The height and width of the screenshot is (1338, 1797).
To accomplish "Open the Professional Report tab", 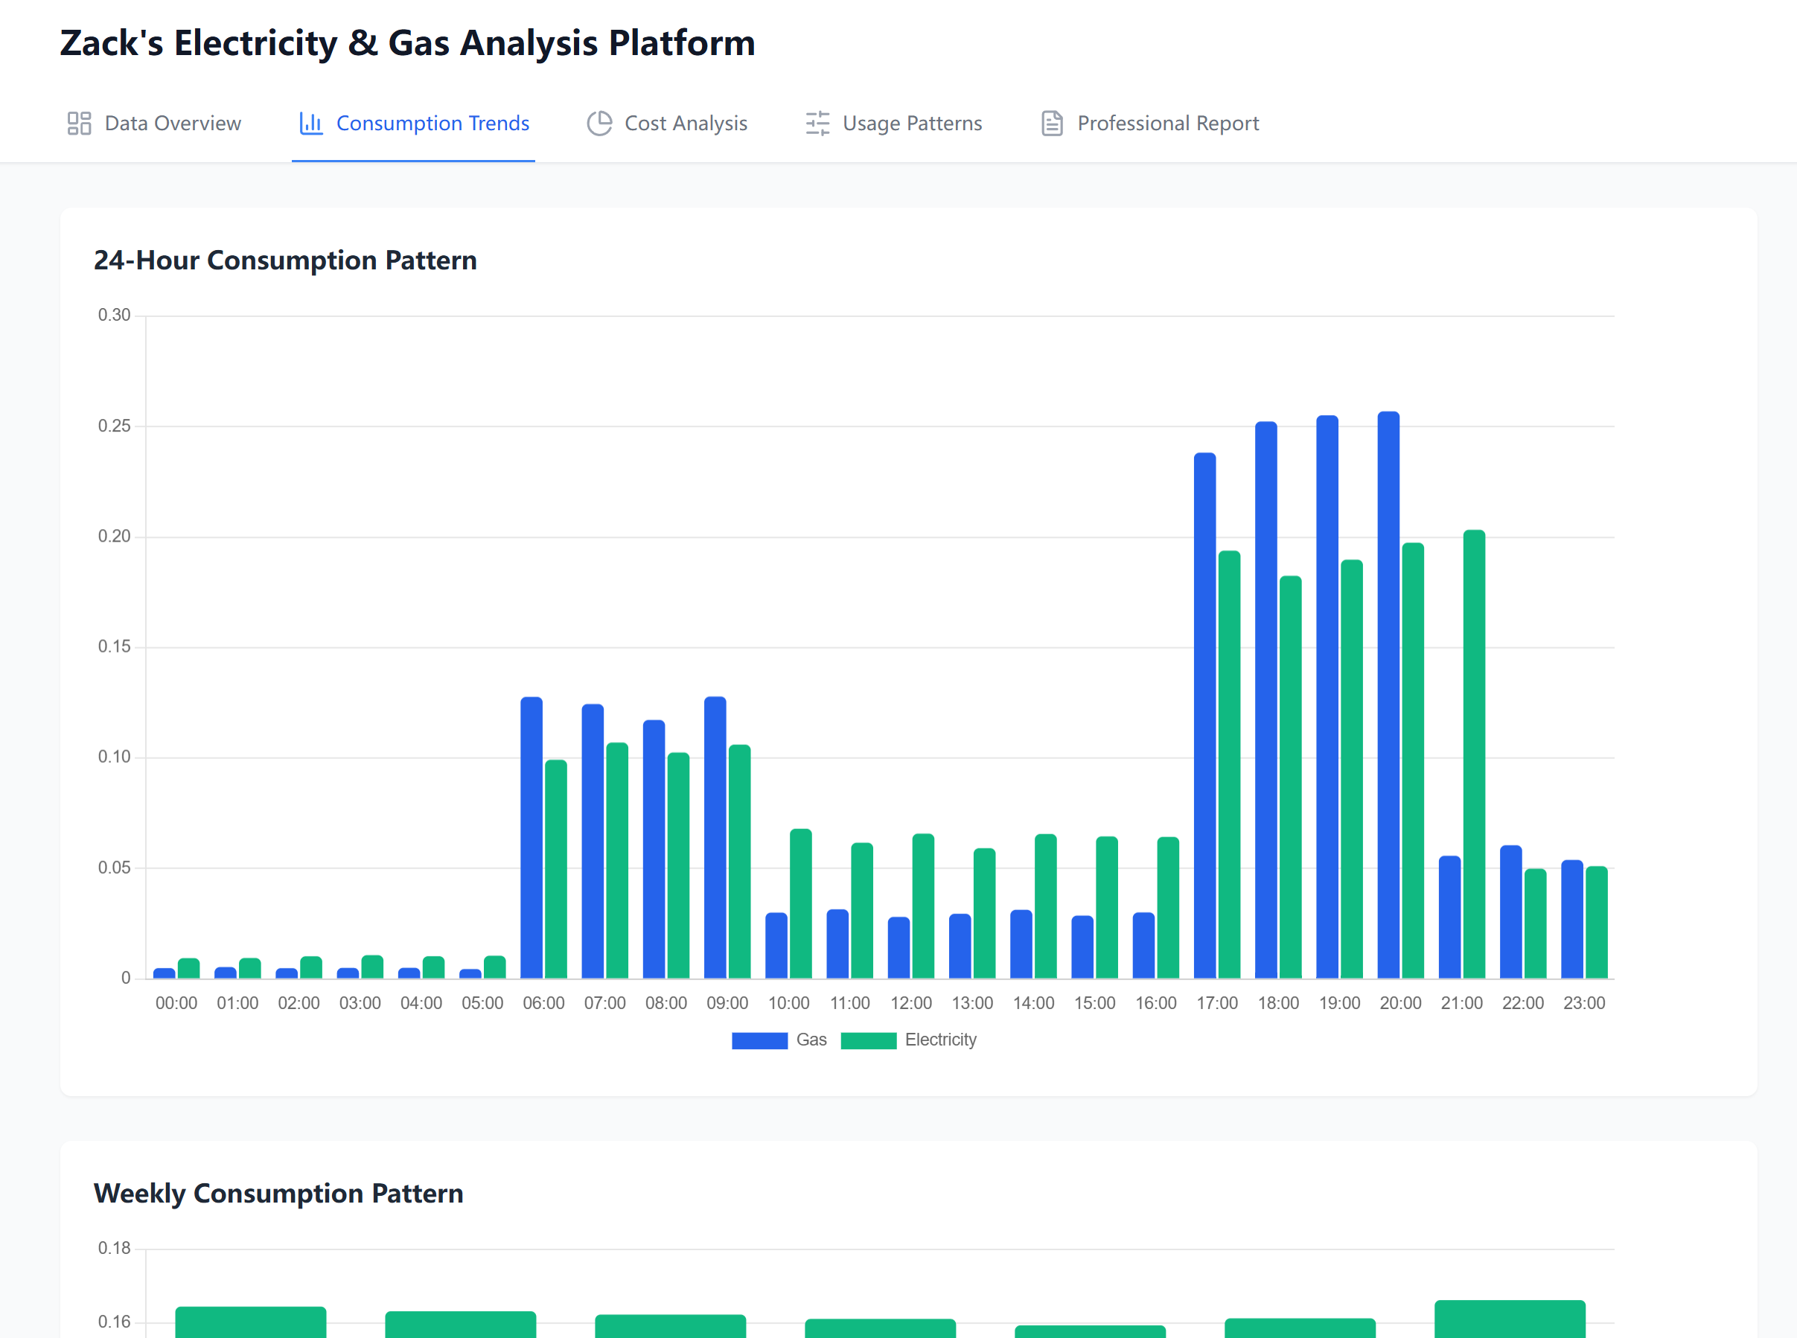I will [x=1149, y=123].
